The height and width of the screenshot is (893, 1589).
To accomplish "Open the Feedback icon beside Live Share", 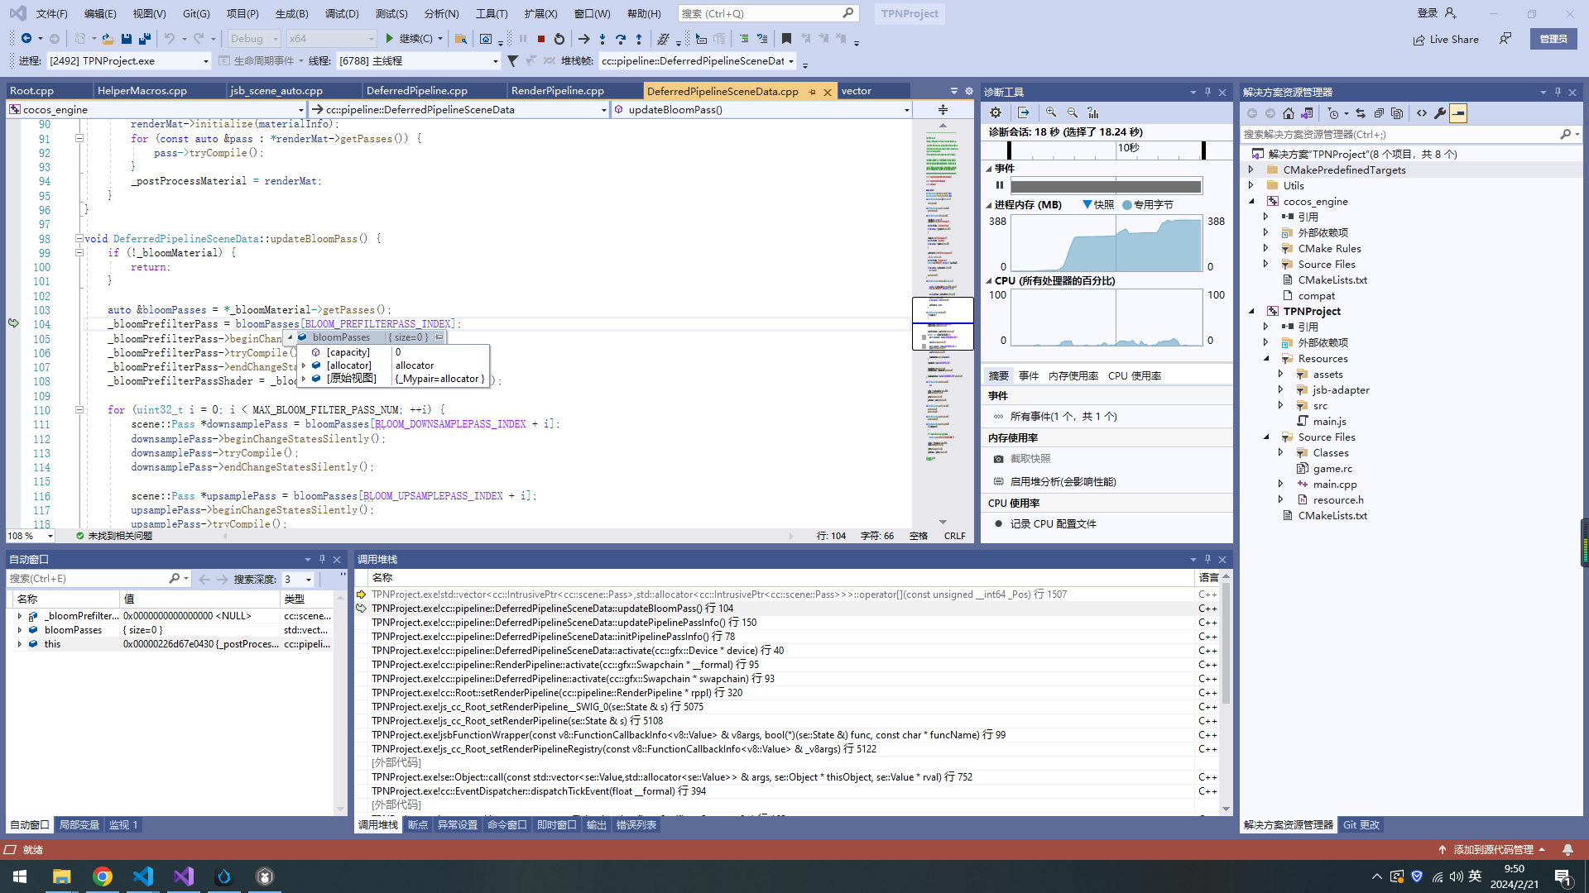I will (1505, 39).
